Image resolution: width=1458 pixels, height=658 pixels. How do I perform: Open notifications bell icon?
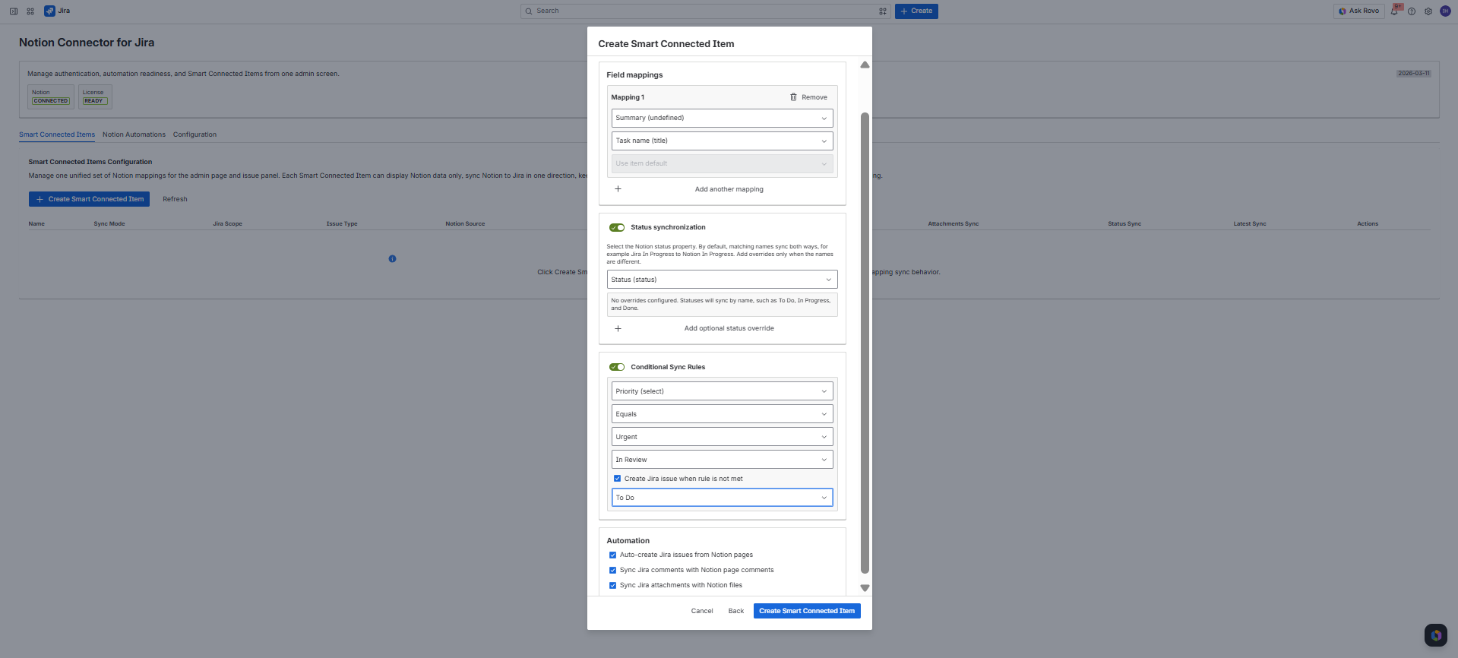(x=1394, y=11)
